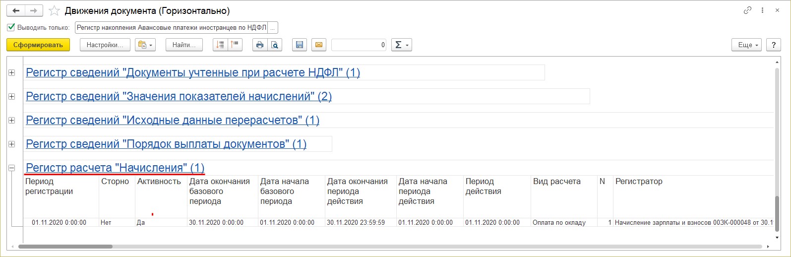Select the Дата начала периода действия header
The image size is (791, 257).
click(430, 196)
